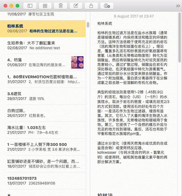Click the yellow minimize window button

[x=12, y=6]
